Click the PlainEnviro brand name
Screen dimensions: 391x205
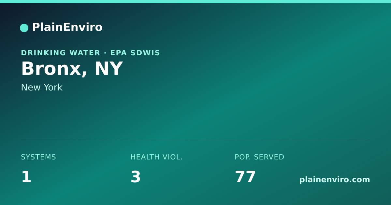pos(67,27)
